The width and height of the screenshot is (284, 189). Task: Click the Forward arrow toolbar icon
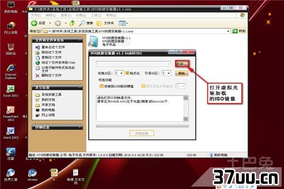pyautogui.click(x=58, y=23)
